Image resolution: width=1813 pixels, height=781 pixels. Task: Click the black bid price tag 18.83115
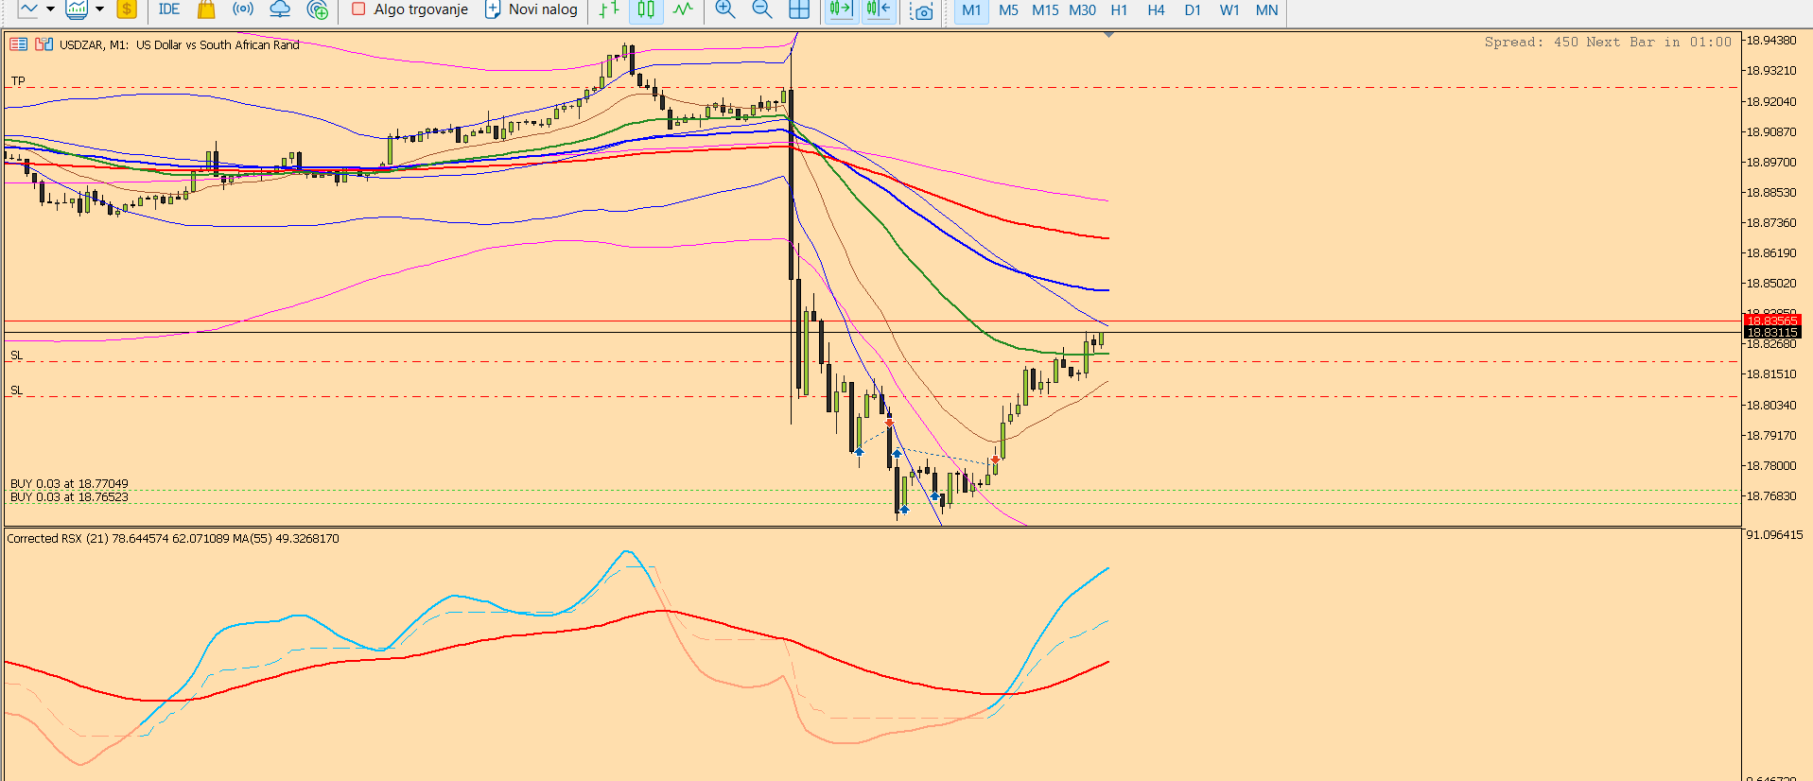pyautogui.click(x=1771, y=333)
